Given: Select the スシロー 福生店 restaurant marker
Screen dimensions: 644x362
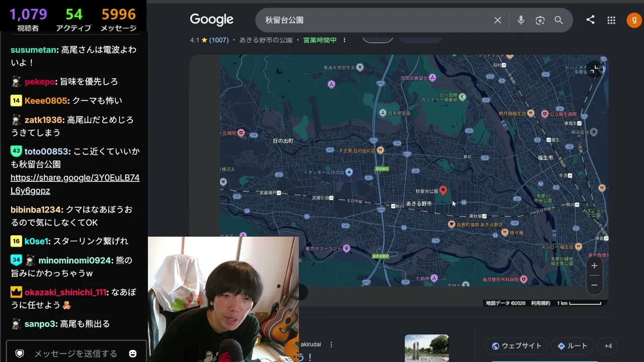Looking at the screenshot, I should point(579,247).
